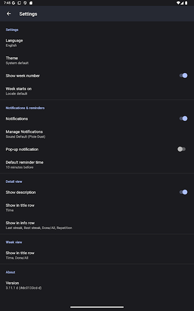Open Week view Show in title row
Screen dimensions: 194x311
(97, 255)
